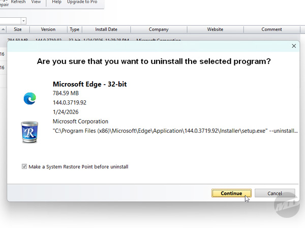Select the View toolbar item
305x228 pixels.
click(36, 2)
